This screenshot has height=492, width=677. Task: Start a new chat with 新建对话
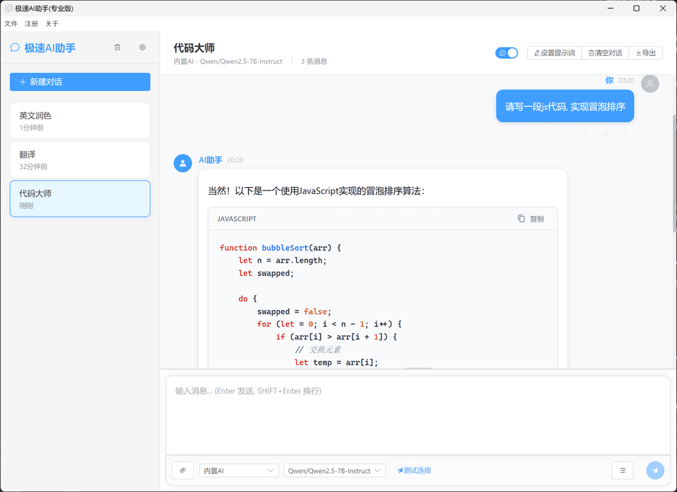(x=79, y=81)
